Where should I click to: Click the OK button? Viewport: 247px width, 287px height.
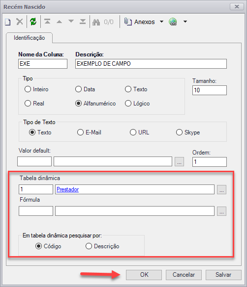(x=144, y=275)
